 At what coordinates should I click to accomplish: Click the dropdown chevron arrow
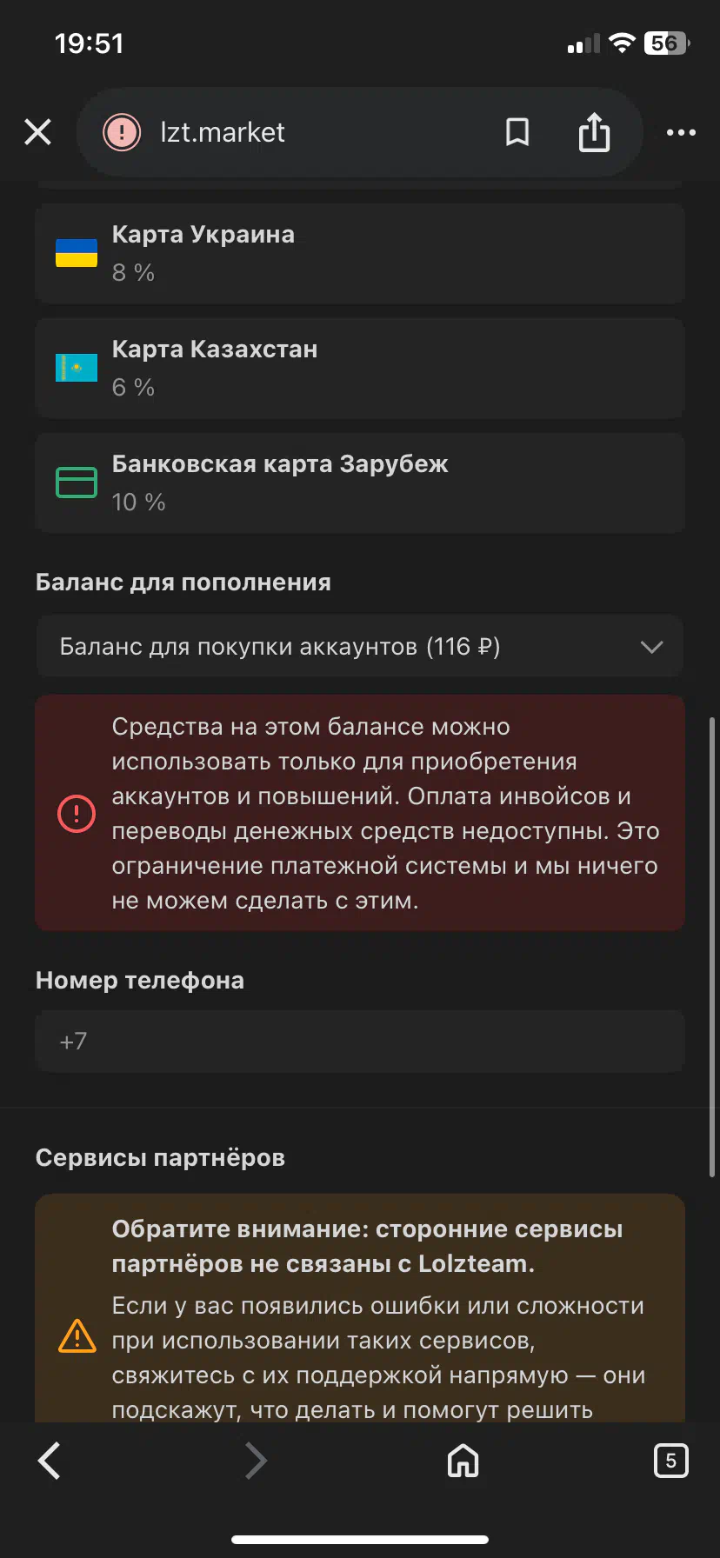[651, 646]
